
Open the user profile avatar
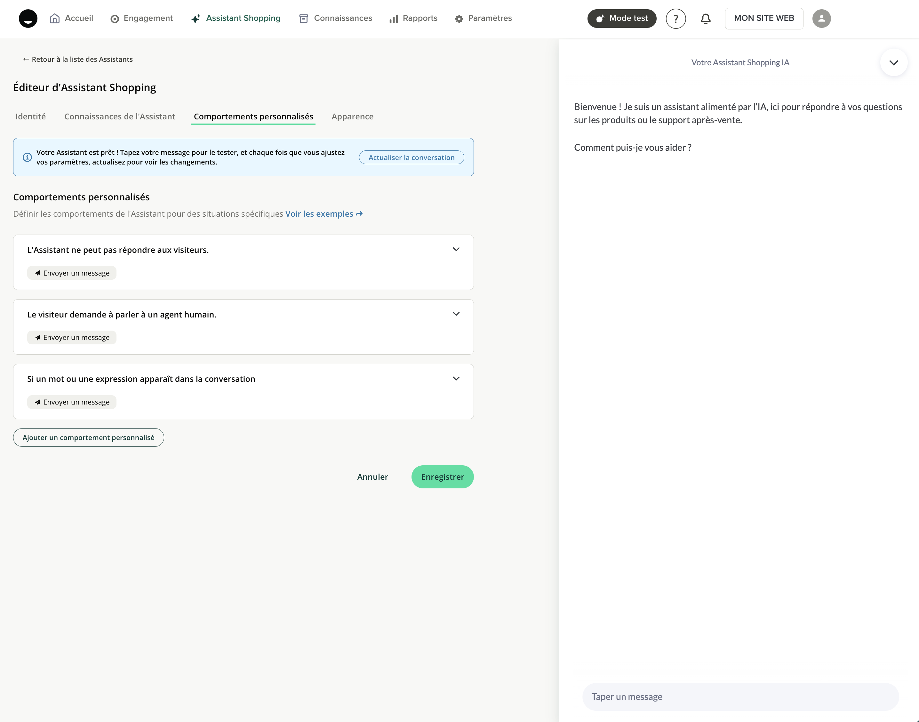(821, 19)
